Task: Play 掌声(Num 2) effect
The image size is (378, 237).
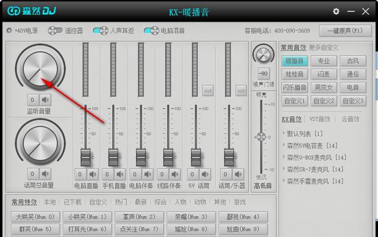Action: point(139,217)
